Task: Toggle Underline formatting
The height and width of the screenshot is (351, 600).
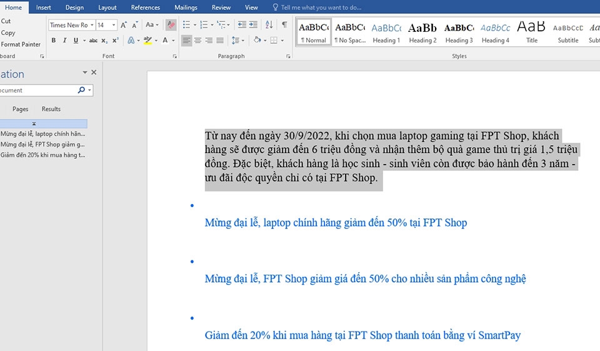Action: coord(76,40)
